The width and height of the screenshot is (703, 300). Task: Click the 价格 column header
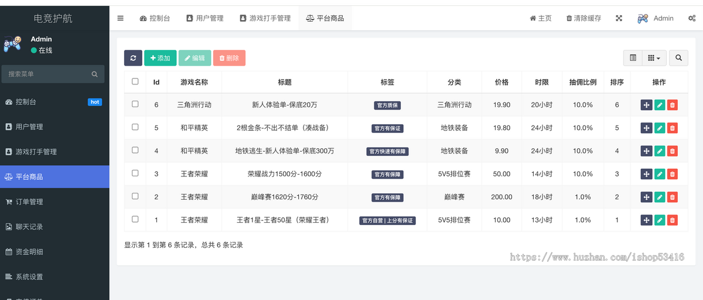(x=501, y=82)
